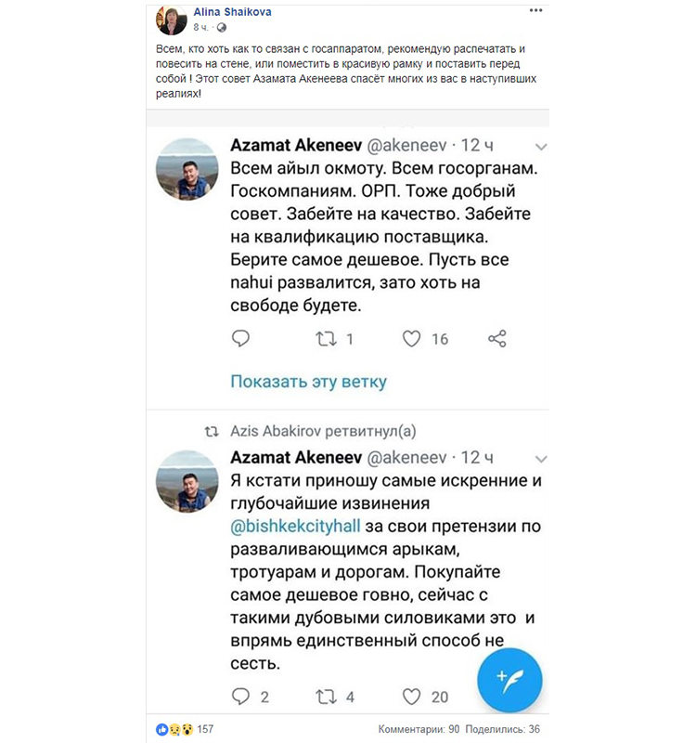
Task: Click Azamat Akeneev avatar in first tweet
Action: pyautogui.click(x=187, y=169)
